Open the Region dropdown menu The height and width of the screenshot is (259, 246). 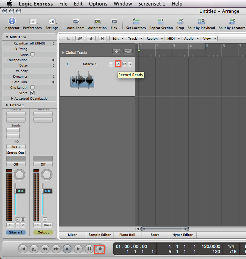[154, 39]
